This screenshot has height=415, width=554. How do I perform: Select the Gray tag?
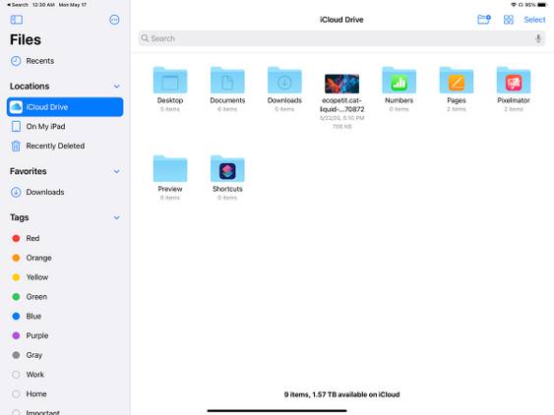click(65, 355)
